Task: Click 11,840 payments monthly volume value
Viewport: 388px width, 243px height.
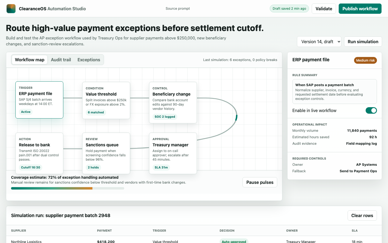Action: (362, 130)
